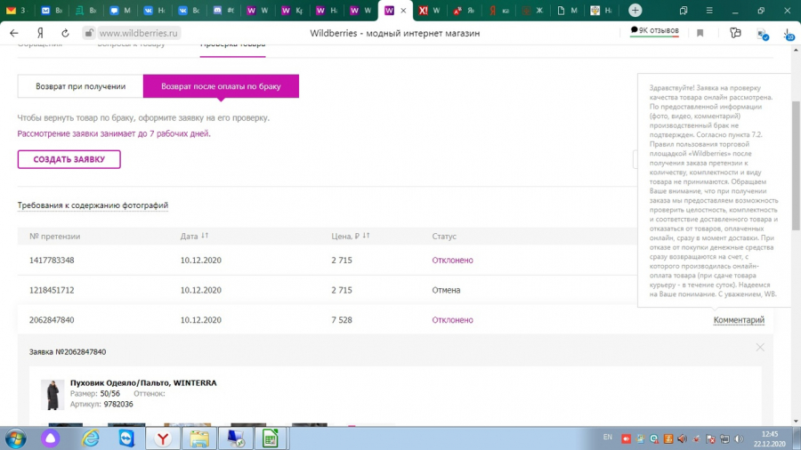Open the collections icon in toolbar
The width and height of the screenshot is (801, 450).
[735, 33]
